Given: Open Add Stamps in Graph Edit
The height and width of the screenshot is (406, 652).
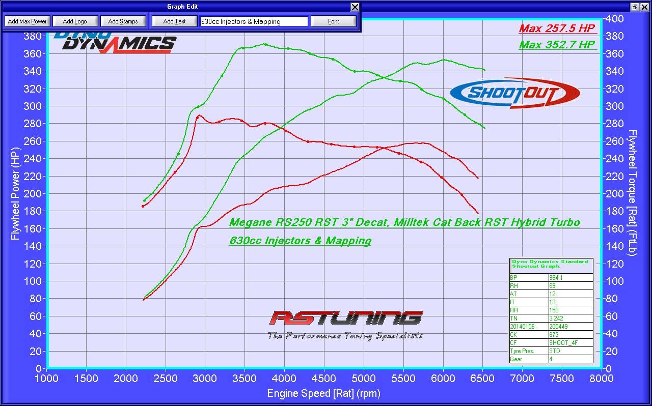Looking at the screenshot, I should [x=123, y=21].
